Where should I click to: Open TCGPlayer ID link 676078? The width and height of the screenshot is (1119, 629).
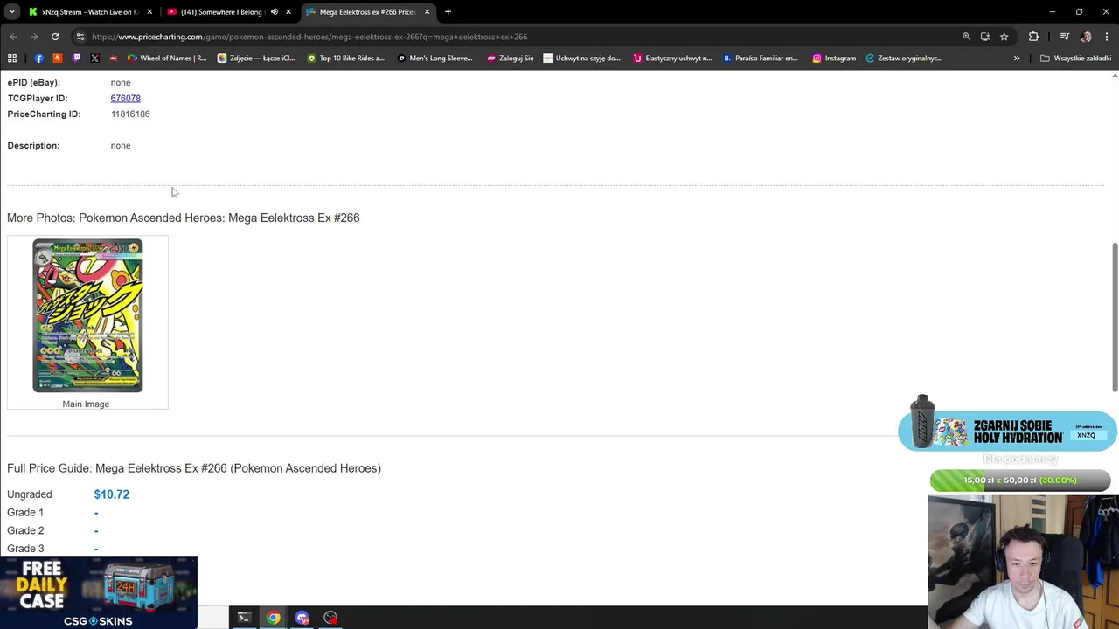[125, 98]
